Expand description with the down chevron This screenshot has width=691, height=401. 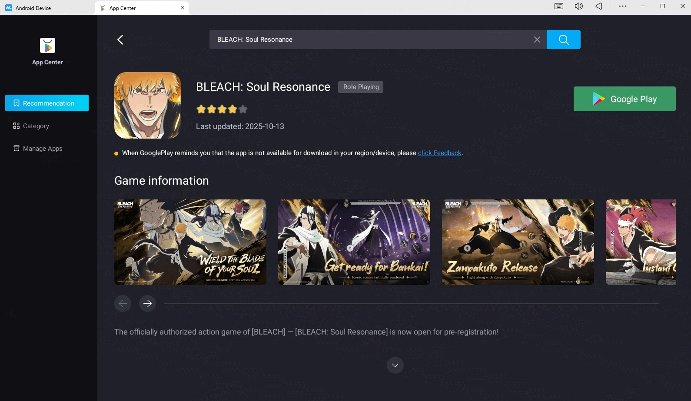tap(395, 365)
